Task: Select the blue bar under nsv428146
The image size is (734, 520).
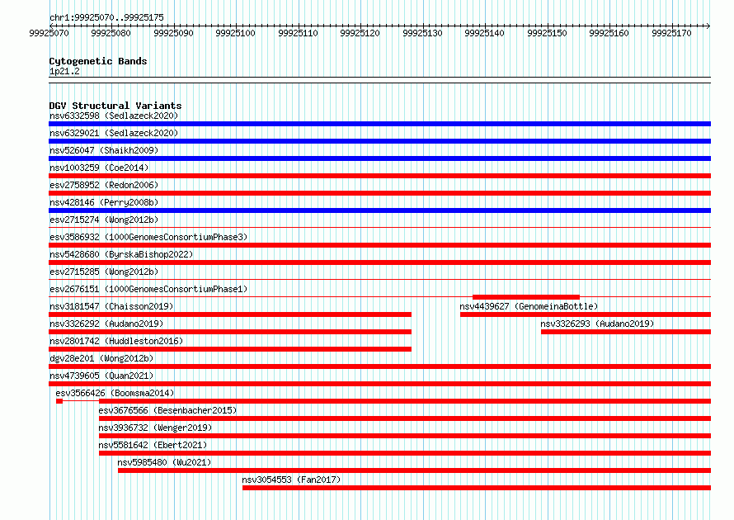Action: (379, 210)
